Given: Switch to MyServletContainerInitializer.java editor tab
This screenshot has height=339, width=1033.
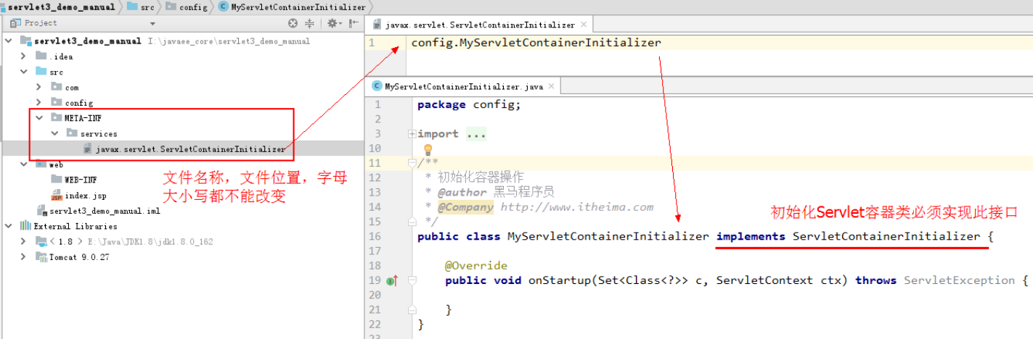Looking at the screenshot, I should pos(464,86).
